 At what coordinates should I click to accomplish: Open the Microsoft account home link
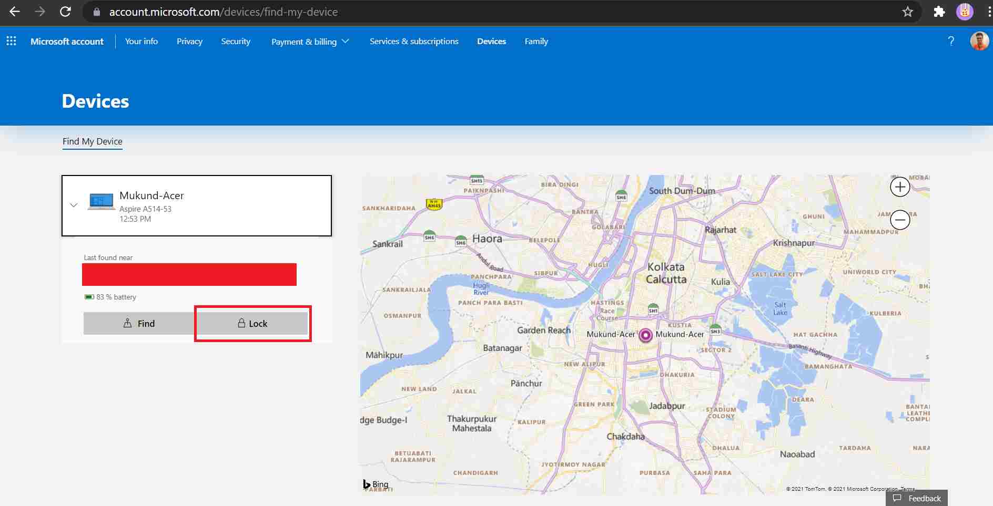tap(67, 41)
